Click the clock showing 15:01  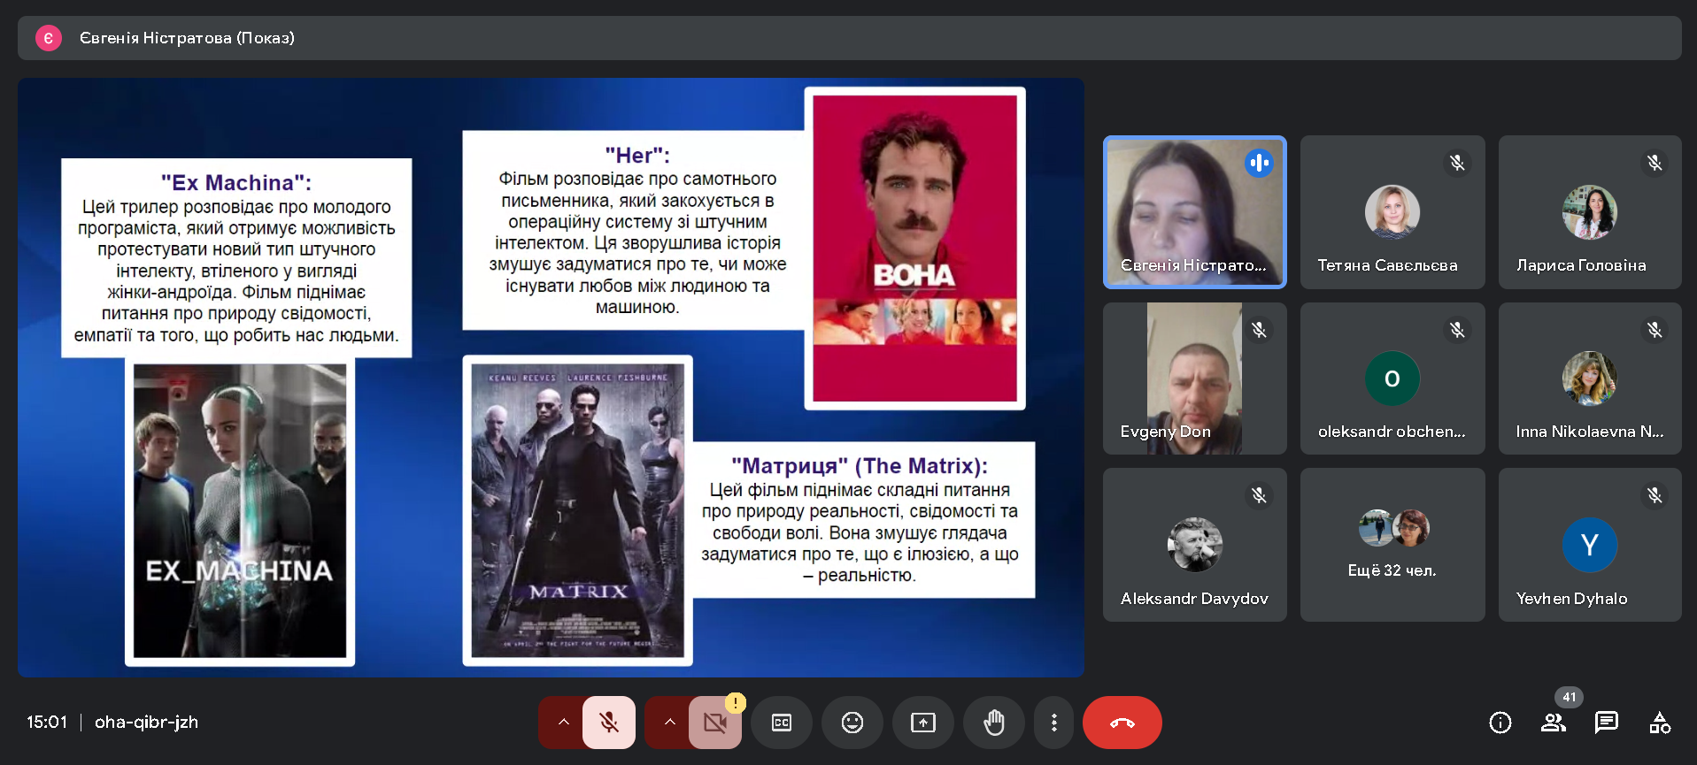click(x=47, y=723)
